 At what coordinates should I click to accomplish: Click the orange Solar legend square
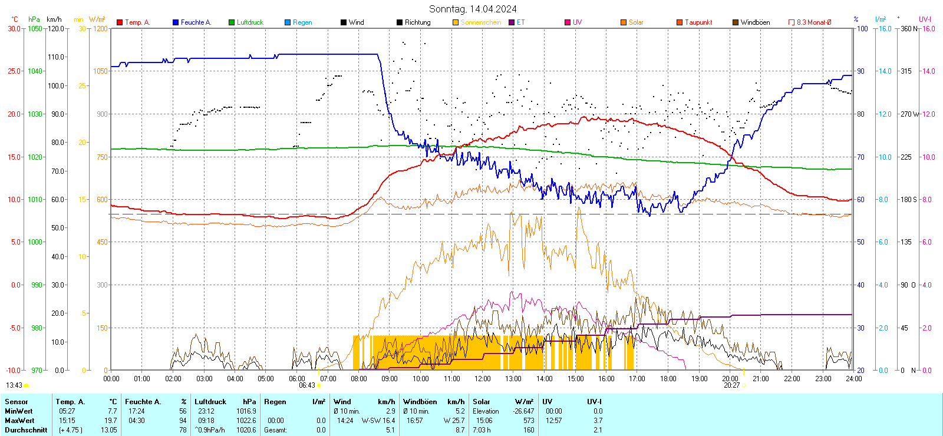click(x=624, y=22)
